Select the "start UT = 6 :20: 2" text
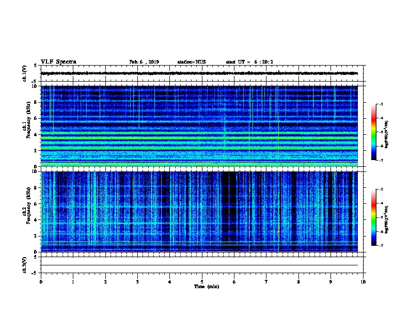409x316 pixels. coord(249,62)
